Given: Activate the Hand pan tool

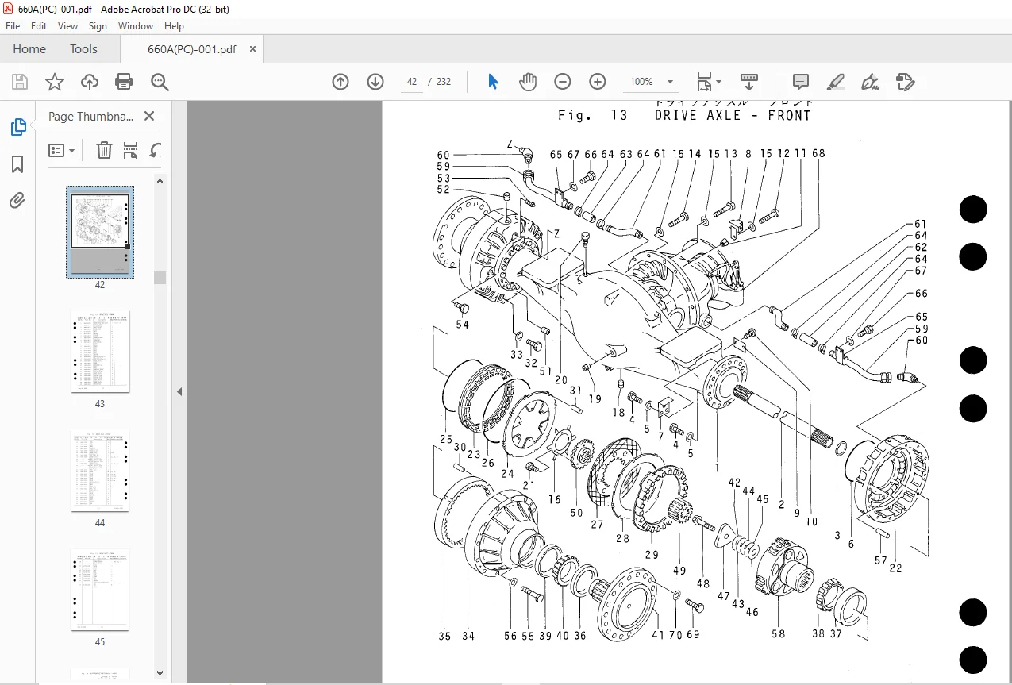Looking at the screenshot, I should point(528,82).
